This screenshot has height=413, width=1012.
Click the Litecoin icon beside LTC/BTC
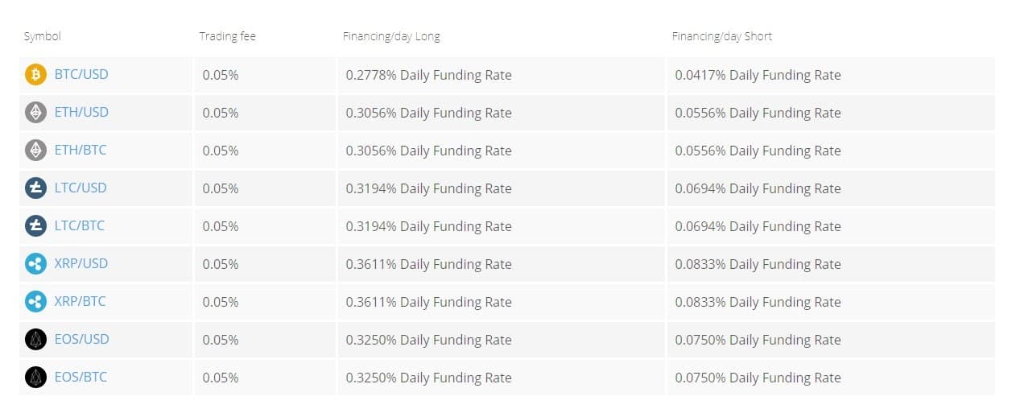[35, 226]
